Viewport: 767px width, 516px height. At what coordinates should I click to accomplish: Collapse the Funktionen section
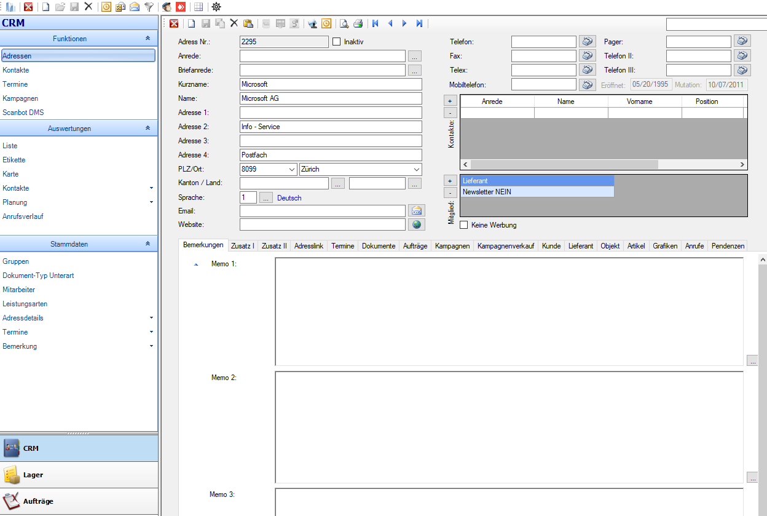[x=147, y=39]
